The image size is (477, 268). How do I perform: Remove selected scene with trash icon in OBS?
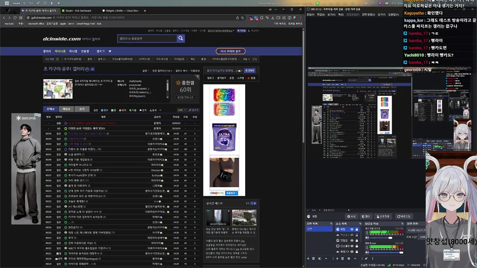coord(313,259)
